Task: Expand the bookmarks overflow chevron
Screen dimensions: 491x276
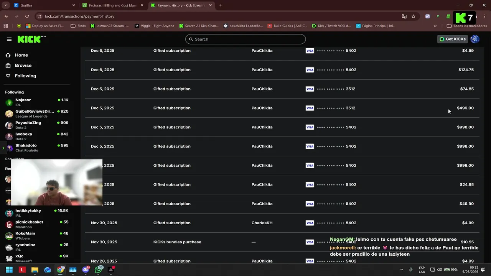Action: [435, 26]
